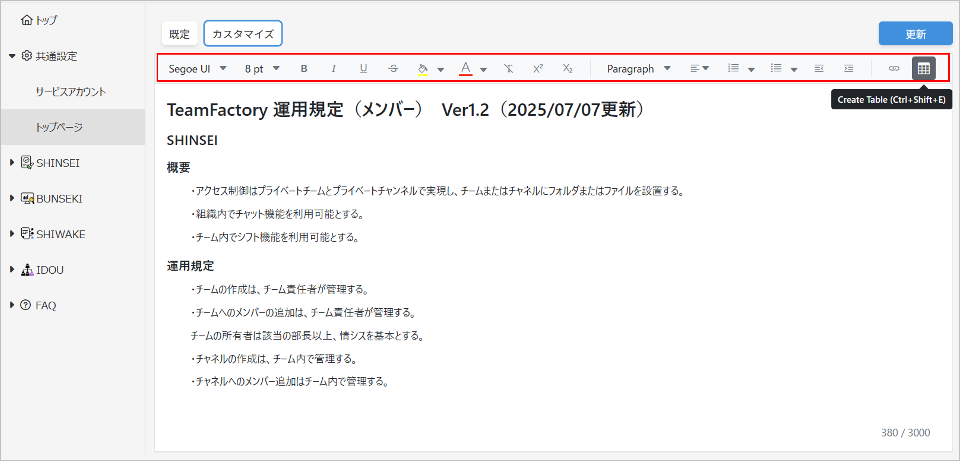The image size is (960, 461).
Task: Toggle bold formatting in the toolbar
Action: [x=304, y=68]
